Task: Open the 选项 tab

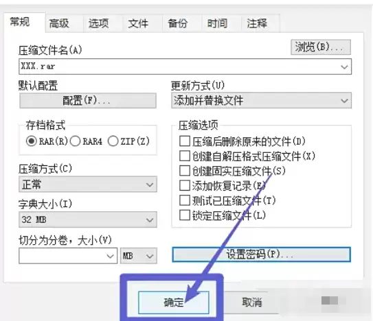Action: (98, 23)
